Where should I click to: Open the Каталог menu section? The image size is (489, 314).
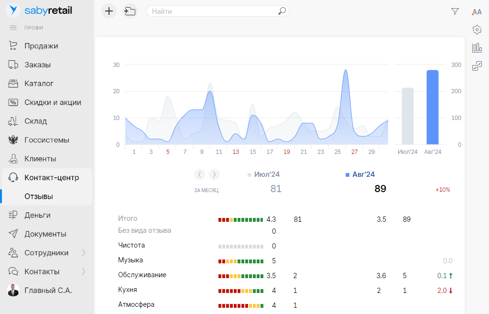39,84
